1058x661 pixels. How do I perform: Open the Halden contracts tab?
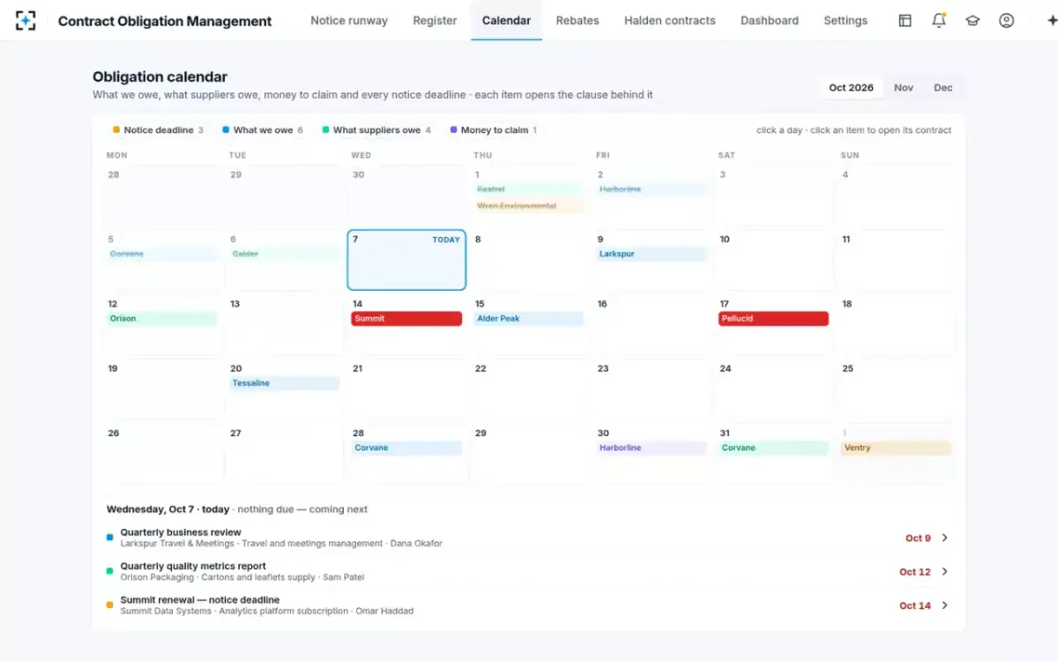[670, 20]
